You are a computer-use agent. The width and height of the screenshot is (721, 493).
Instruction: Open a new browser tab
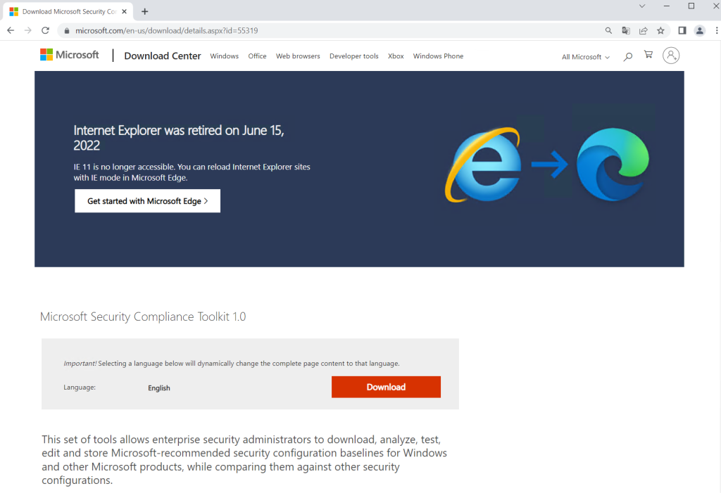(x=145, y=11)
